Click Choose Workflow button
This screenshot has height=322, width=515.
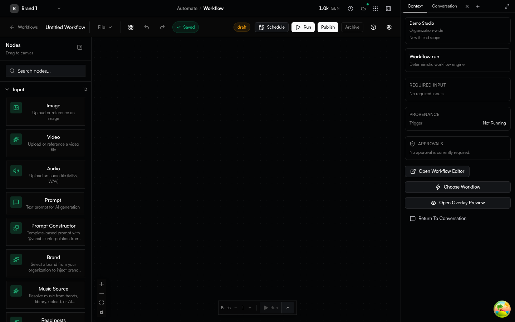tap(458, 187)
